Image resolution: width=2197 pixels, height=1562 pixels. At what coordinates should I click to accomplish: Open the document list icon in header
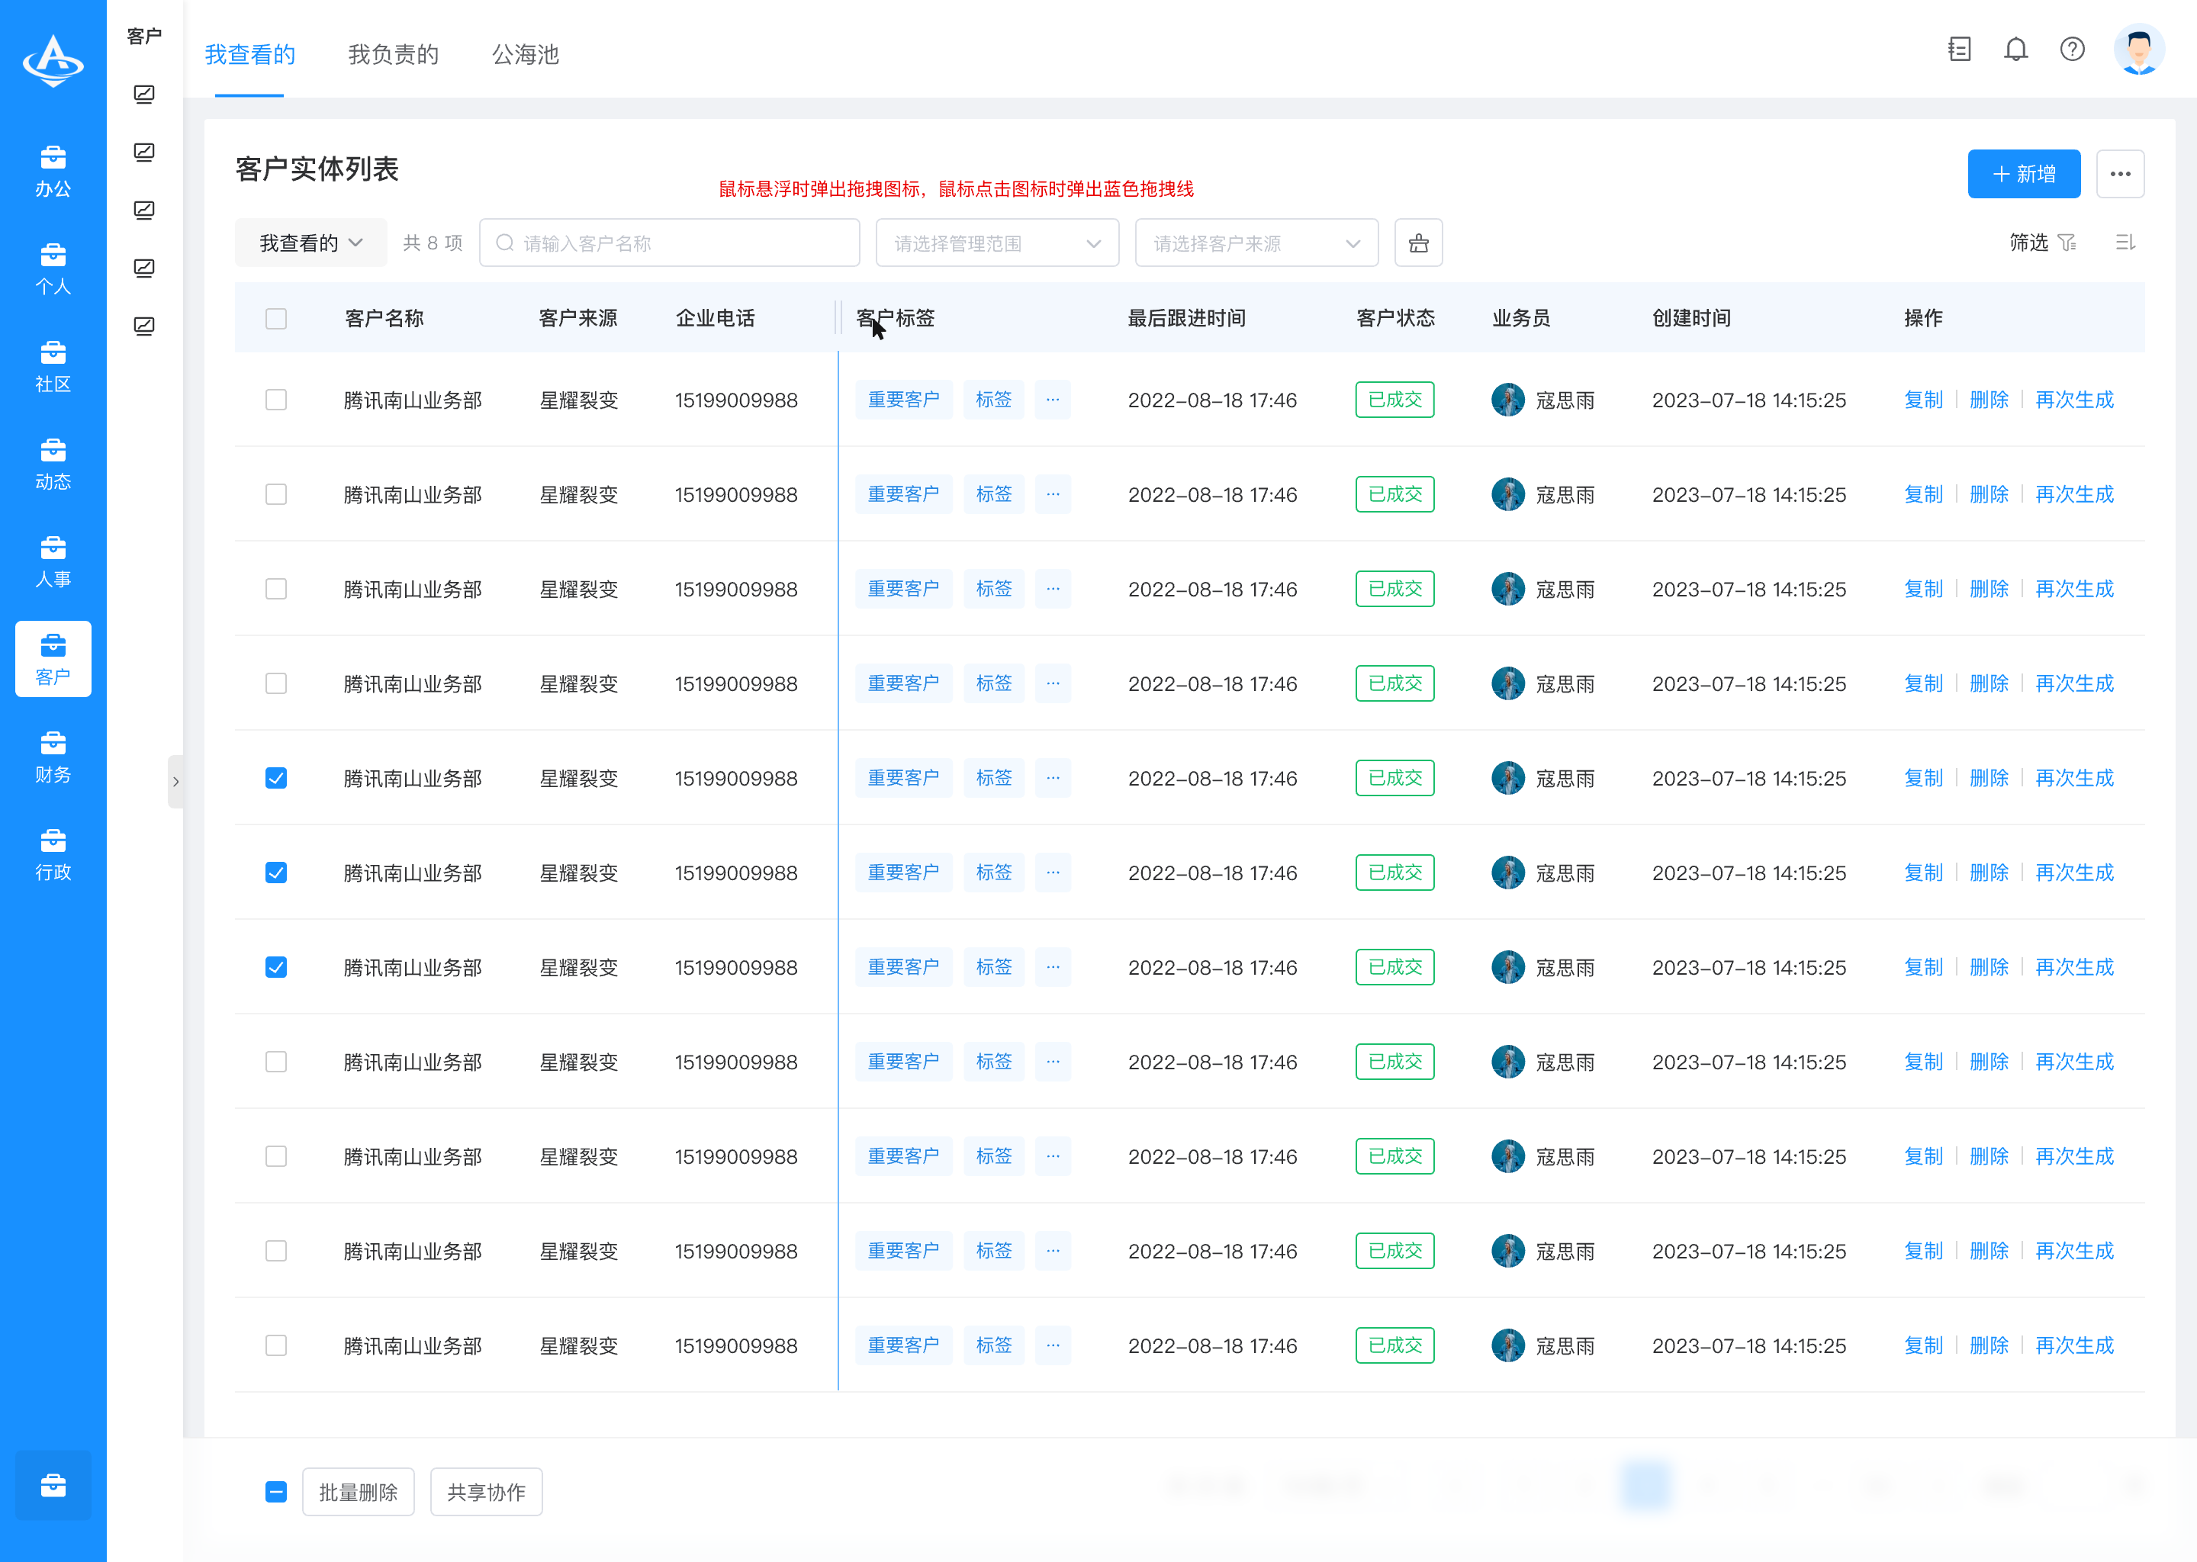coord(1960,49)
